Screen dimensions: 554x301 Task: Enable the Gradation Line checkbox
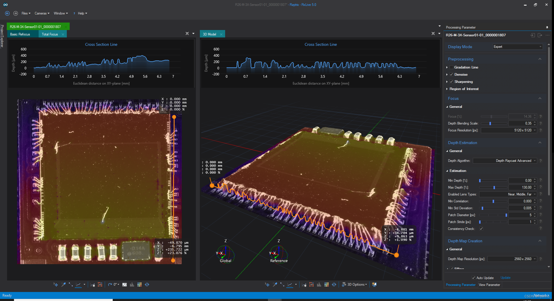pos(452,67)
